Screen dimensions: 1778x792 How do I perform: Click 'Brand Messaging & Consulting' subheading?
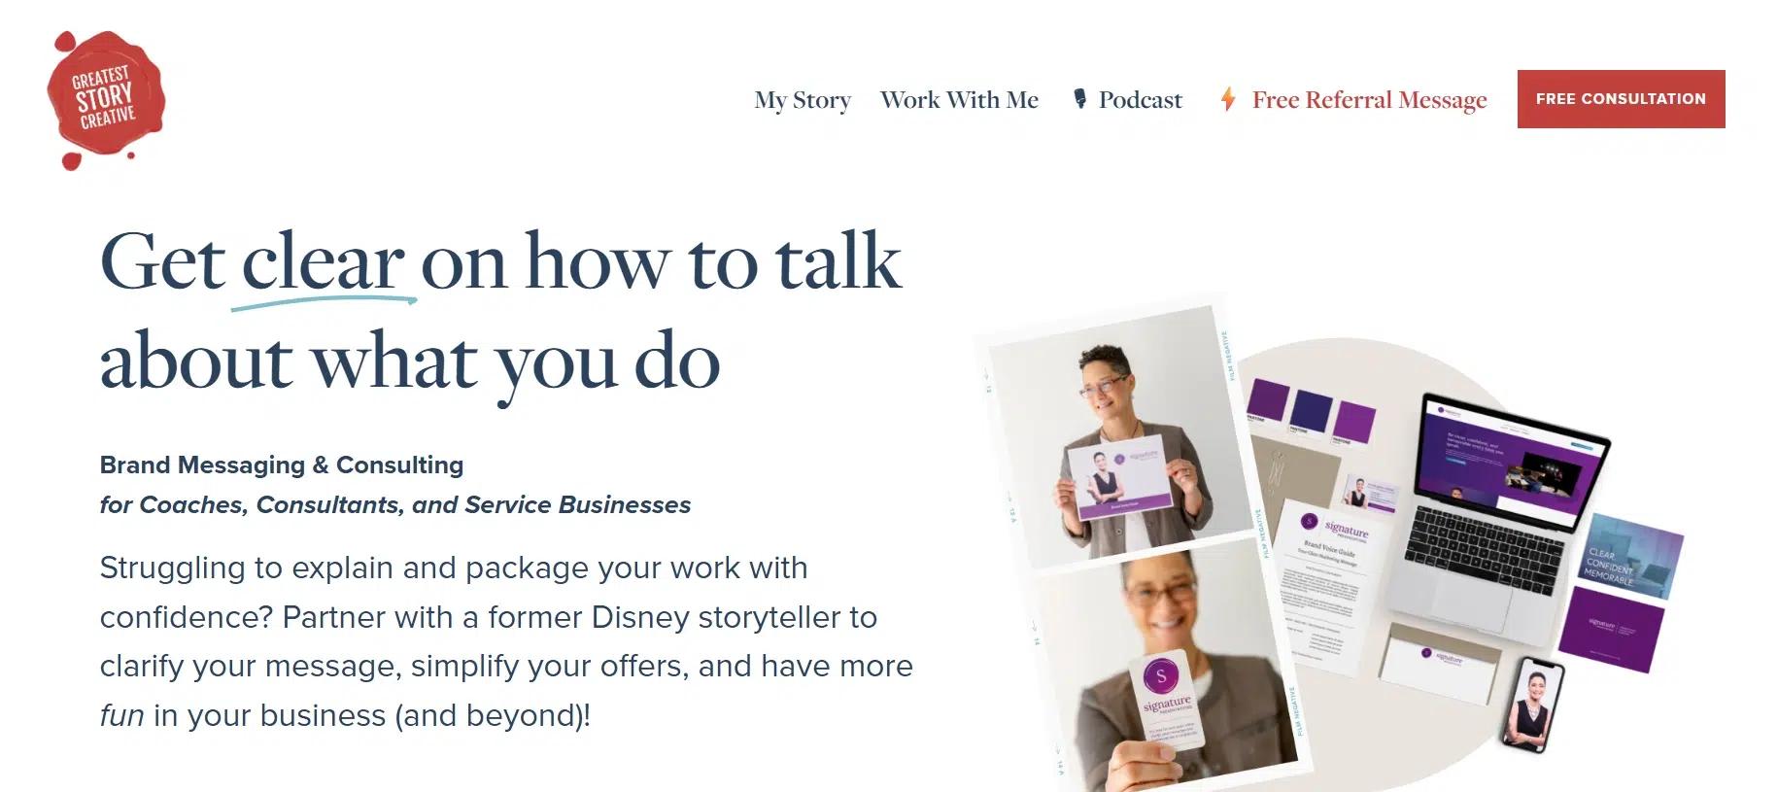click(282, 465)
